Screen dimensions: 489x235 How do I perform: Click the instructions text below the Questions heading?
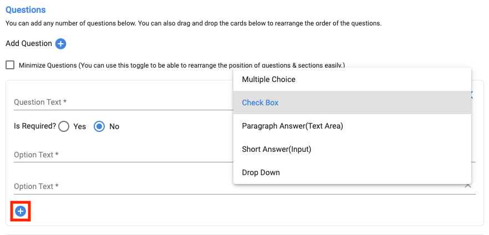193,23
